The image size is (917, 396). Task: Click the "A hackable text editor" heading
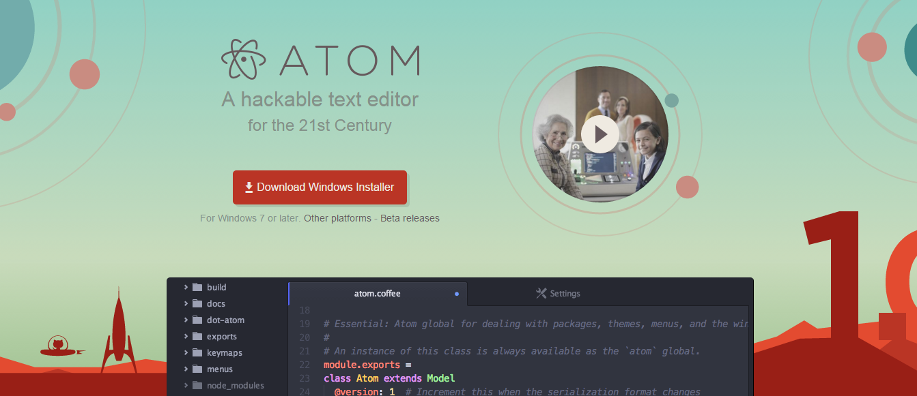coord(320,100)
